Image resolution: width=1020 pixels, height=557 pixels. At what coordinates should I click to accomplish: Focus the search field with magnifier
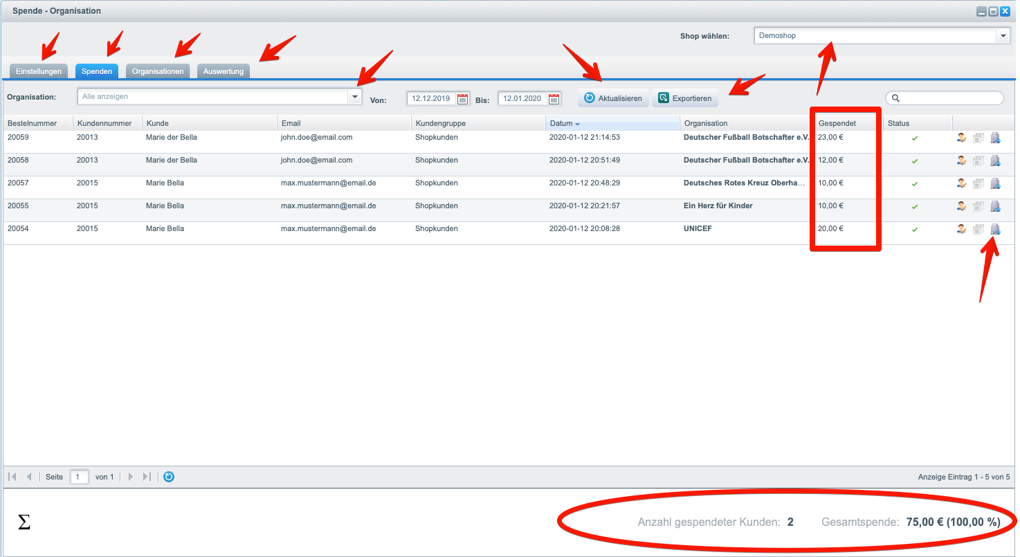(x=945, y=98)
